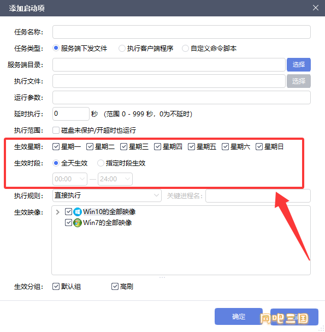Select 服务端下发文件 task type
The height and width of the screenshot is (332, 325).
click(56, 48)
